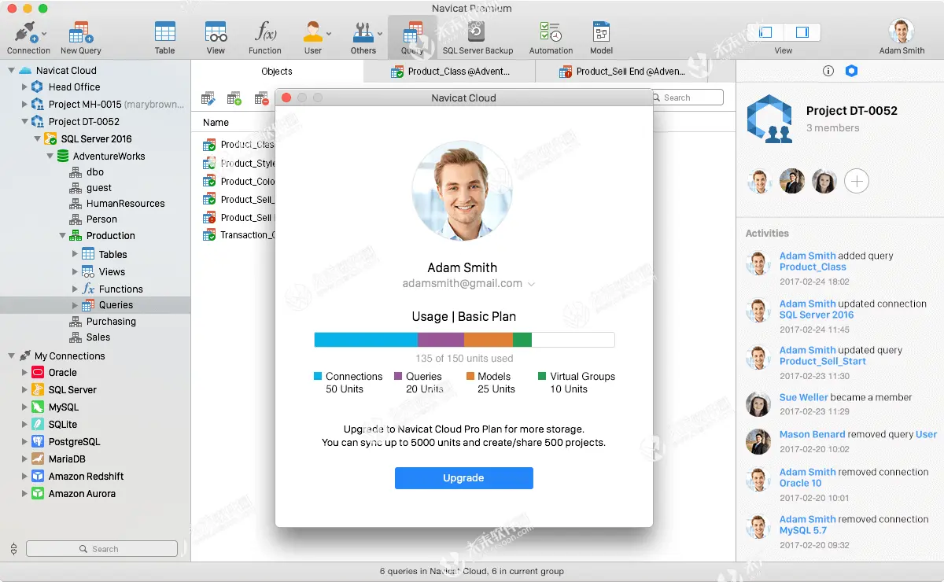Open the Model toolbar icon
Image resolution: width=944 pixels, height=582 pixels.
[x=602, y=32]
